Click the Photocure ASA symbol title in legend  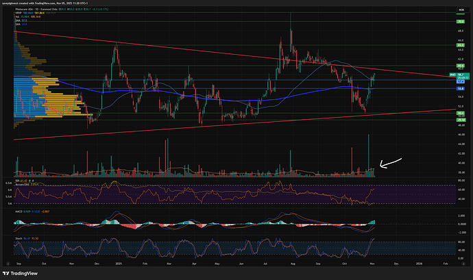(27, 10)
